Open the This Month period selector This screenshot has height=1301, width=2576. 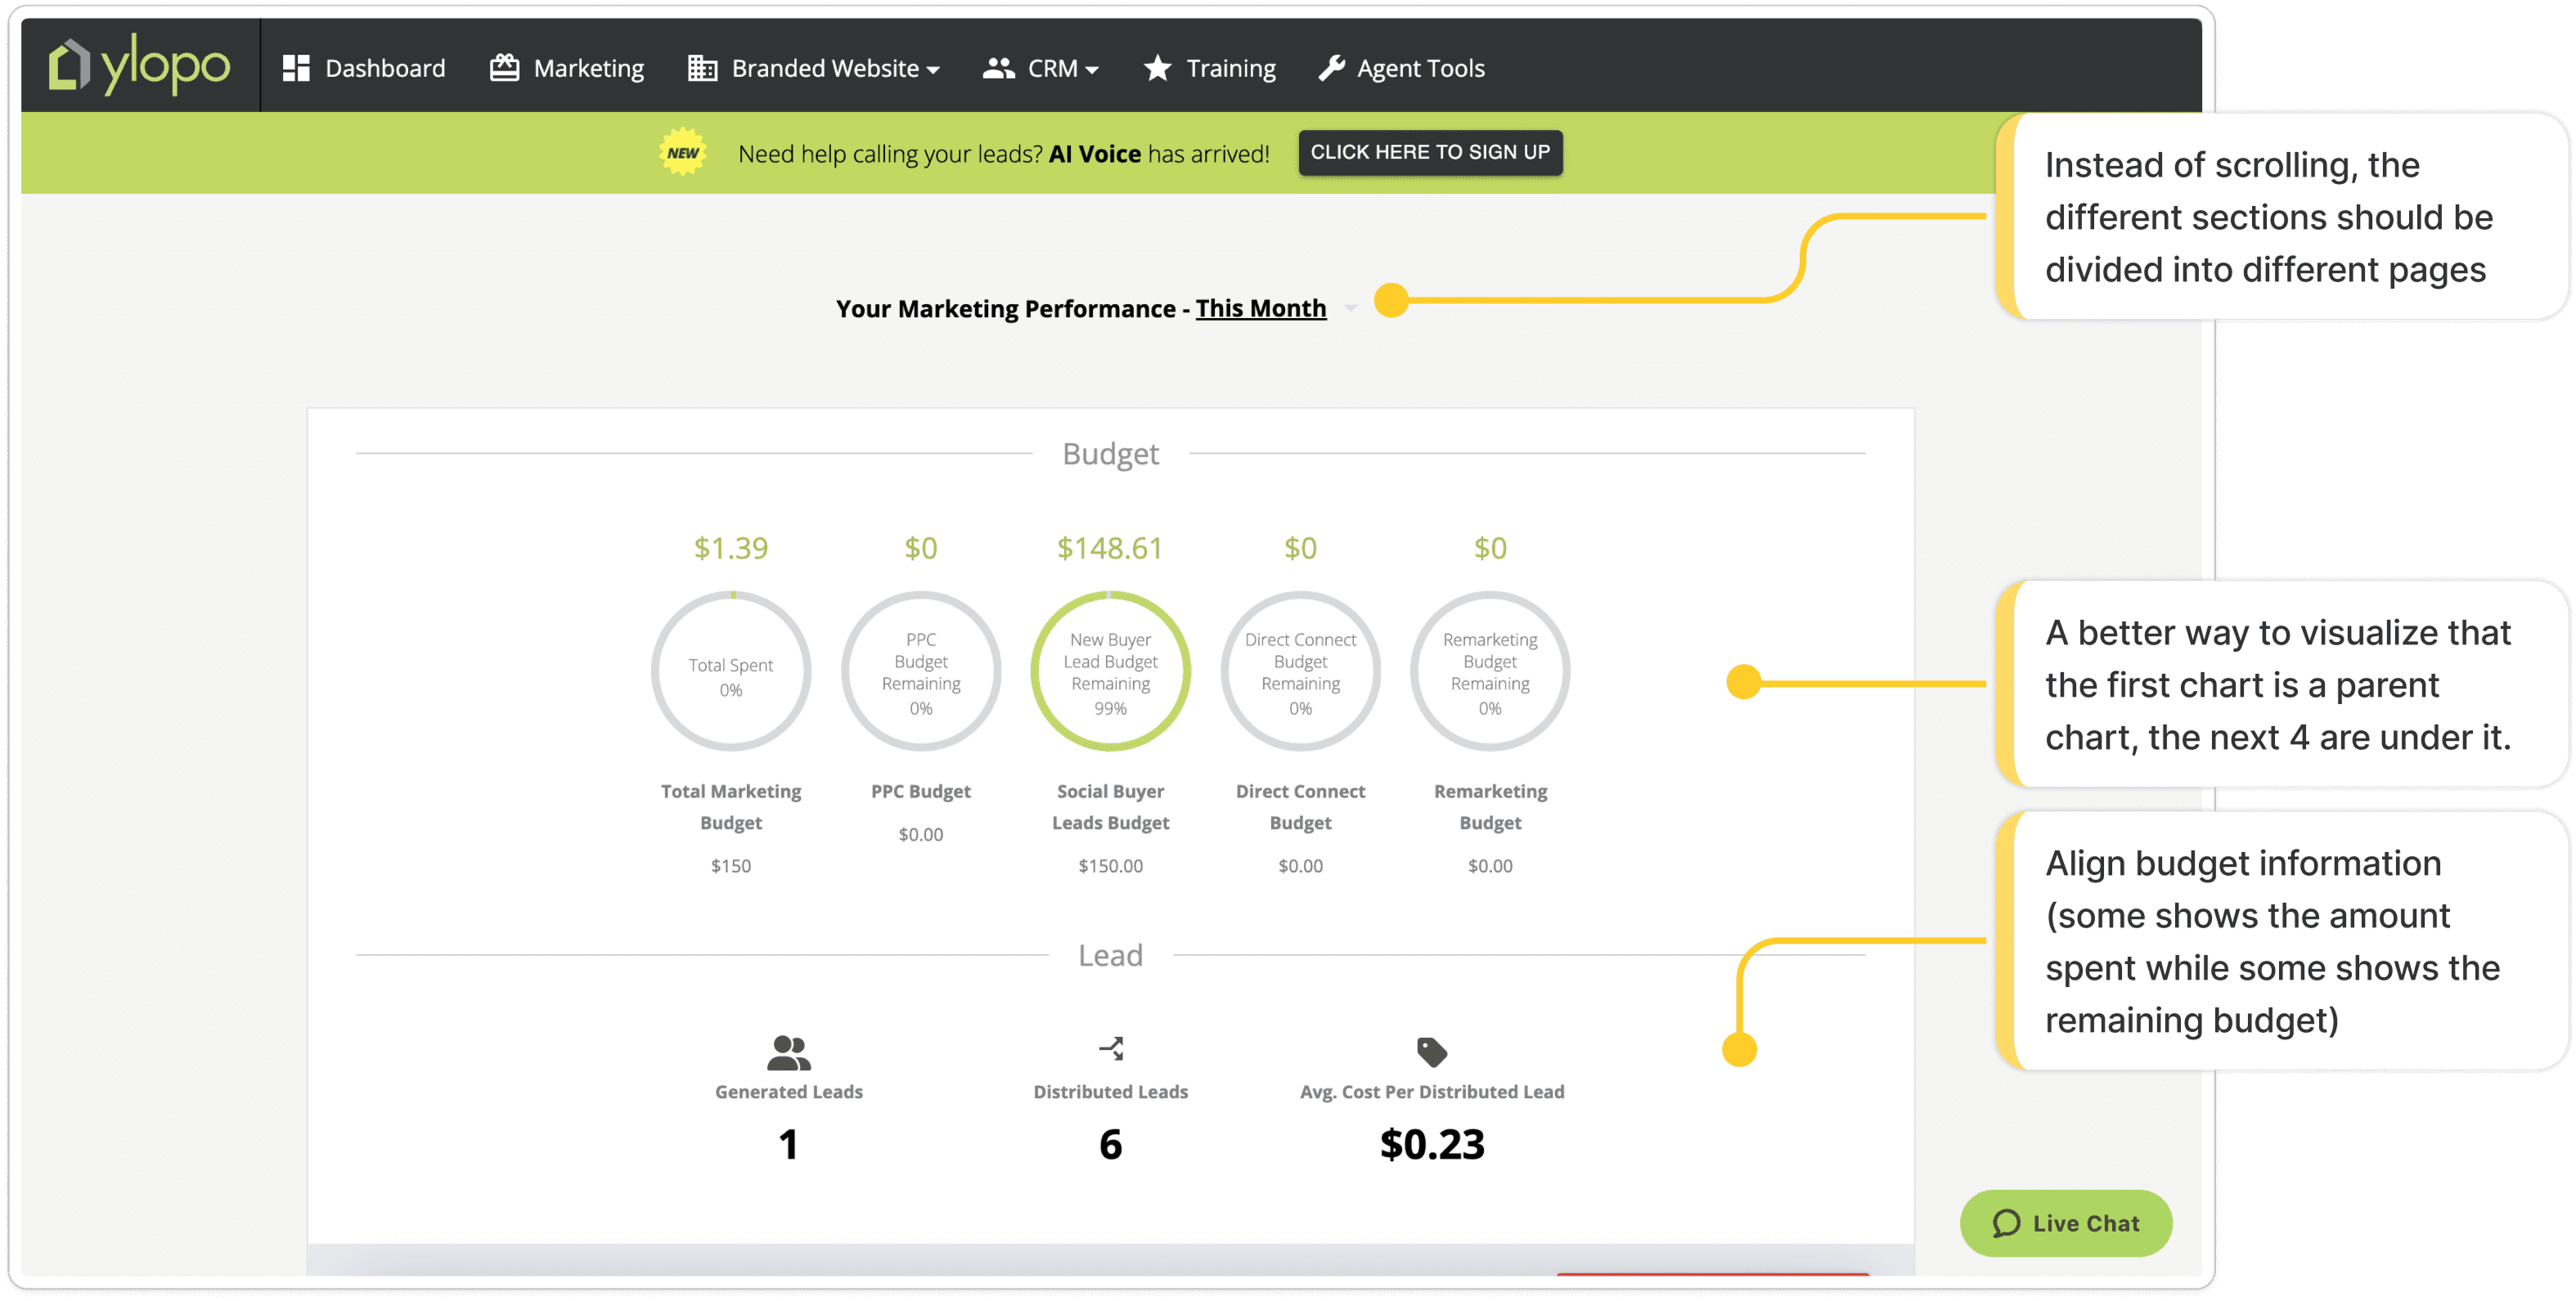1260,308
